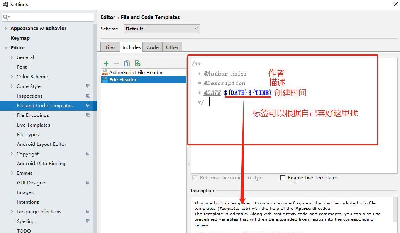Open Android Layout Editor settings
The height and width of the screenshot is (233, 400).
[42, 144]
